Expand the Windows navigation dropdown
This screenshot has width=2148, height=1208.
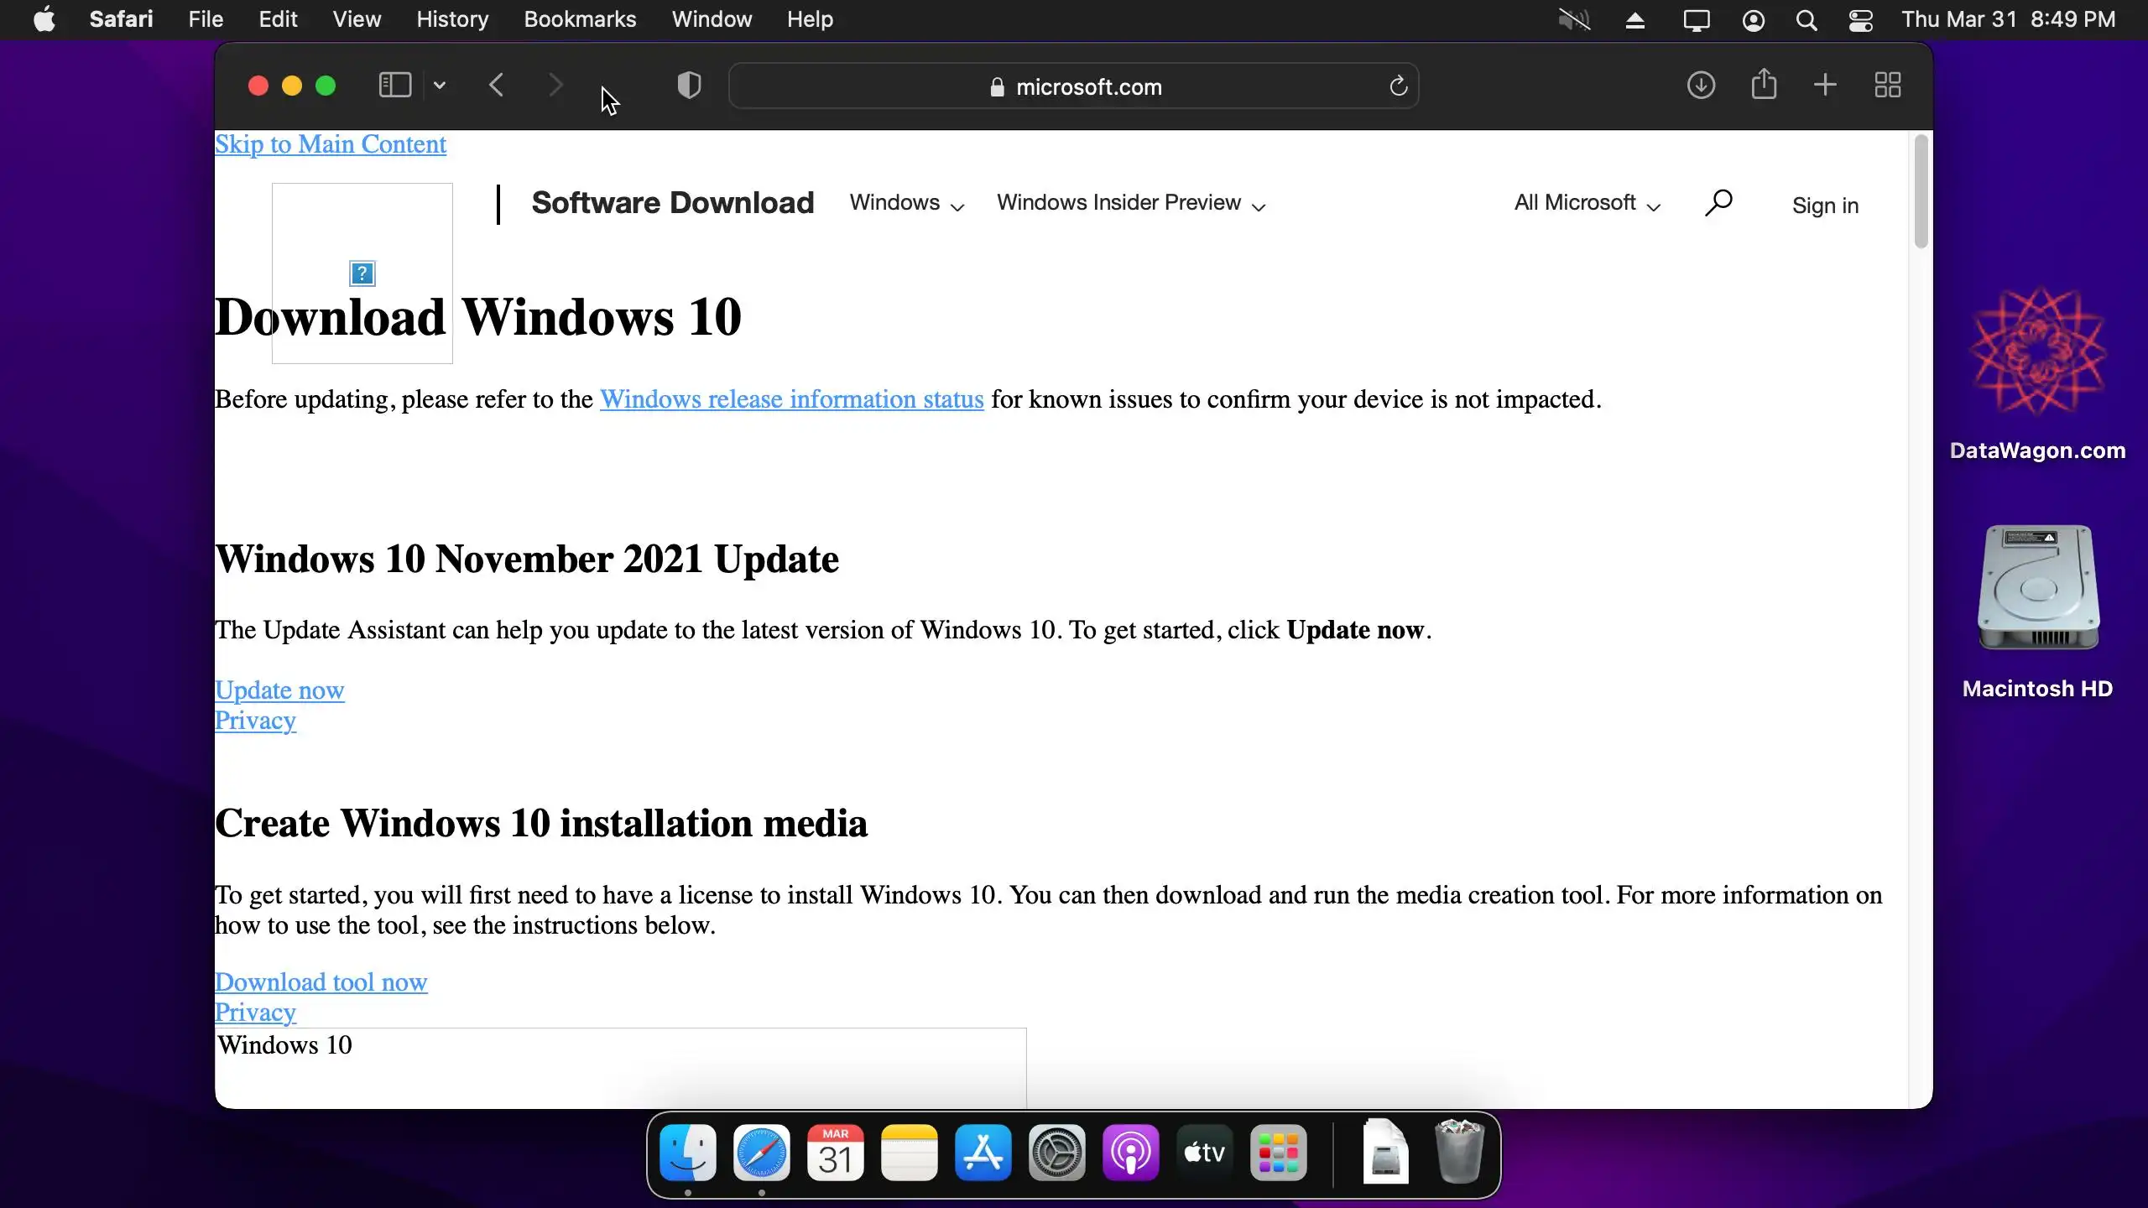click(x=907, y=204)
